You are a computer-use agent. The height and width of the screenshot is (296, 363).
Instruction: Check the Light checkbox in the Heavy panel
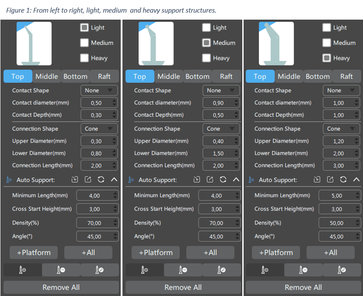(x=327, y=27)
